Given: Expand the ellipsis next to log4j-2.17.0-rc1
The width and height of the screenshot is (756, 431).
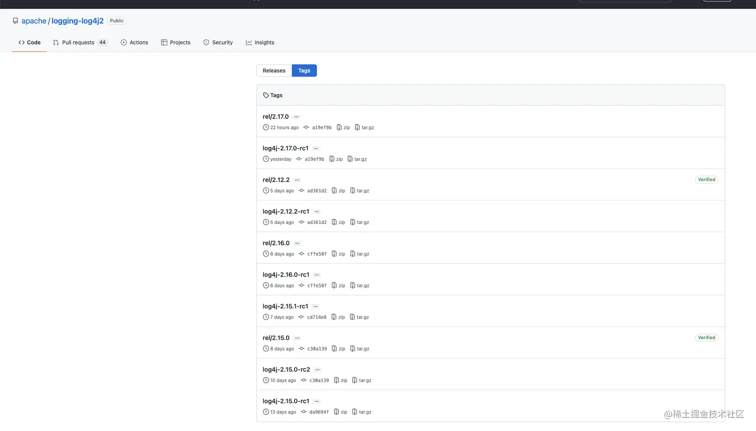Looking at the screenshot, I should click(316, 148).
